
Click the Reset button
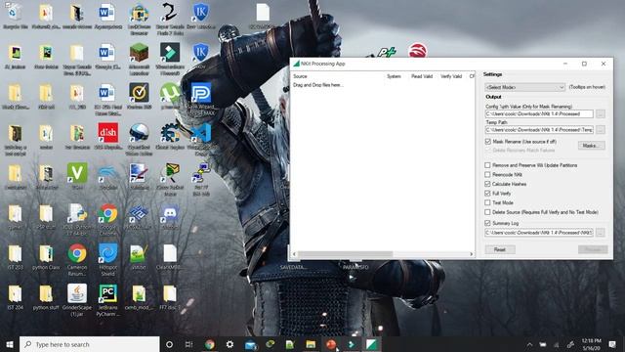tap(500, 249)
